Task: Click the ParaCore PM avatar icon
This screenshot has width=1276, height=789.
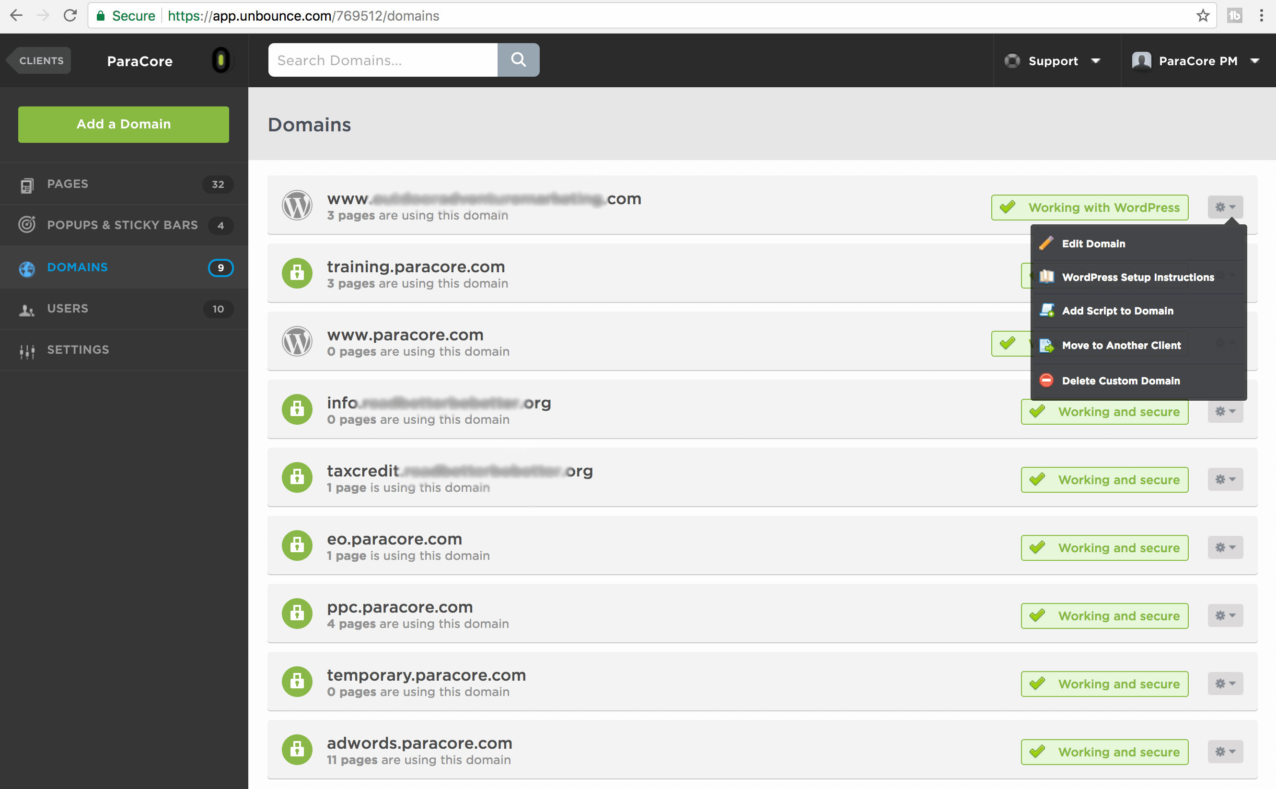Action: (1141, 60)
